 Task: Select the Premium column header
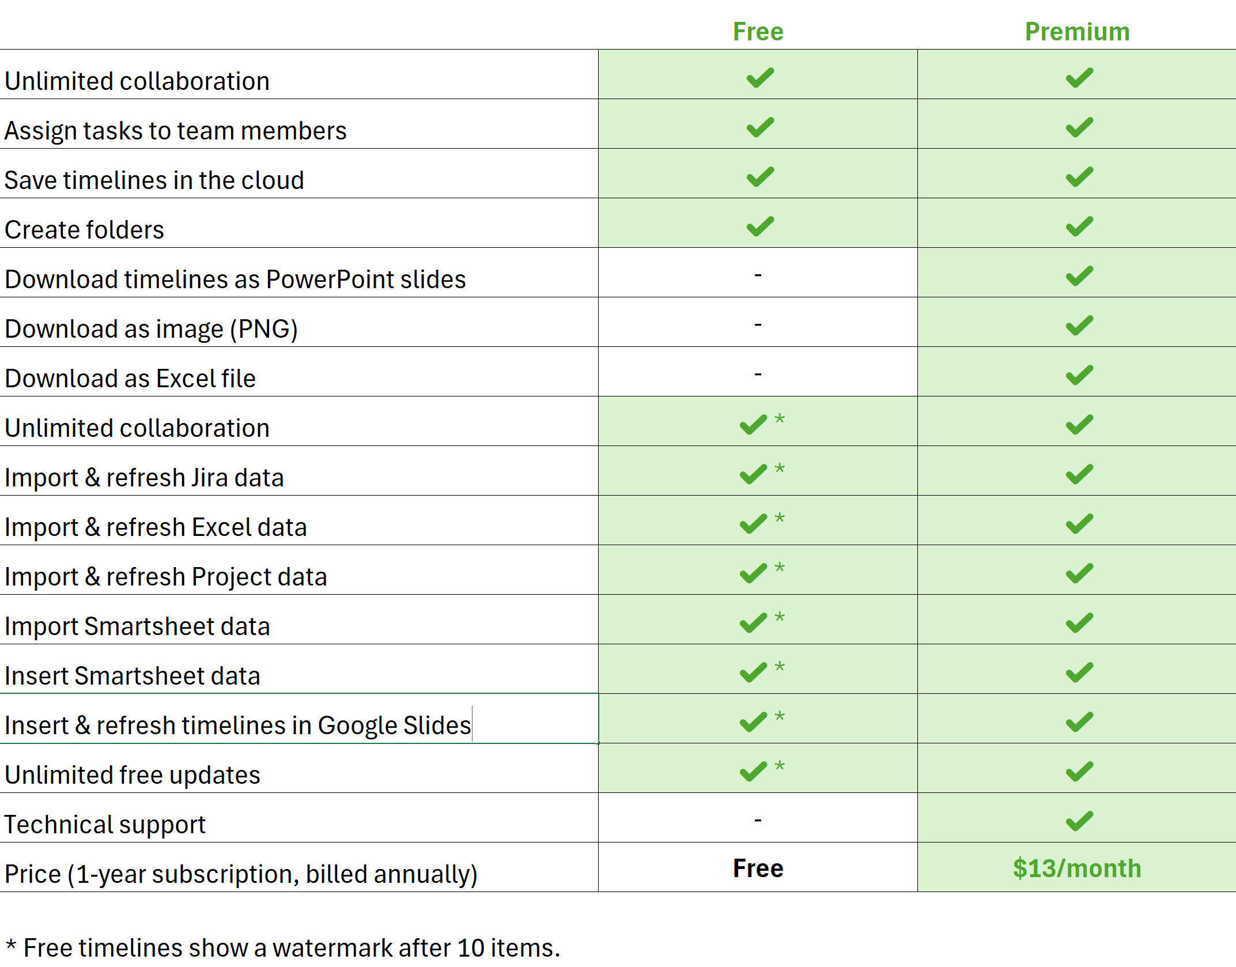tap(1077, 32)
